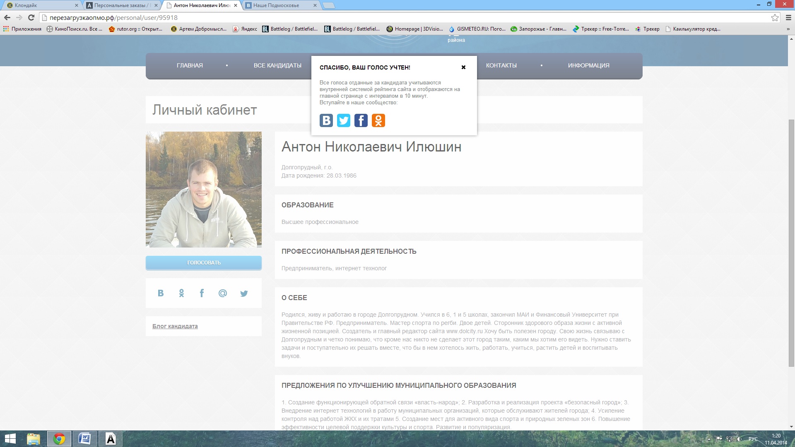Click Odnoklassniki icon in thank-you popup

pyautogui.click(x=378, y=120)
